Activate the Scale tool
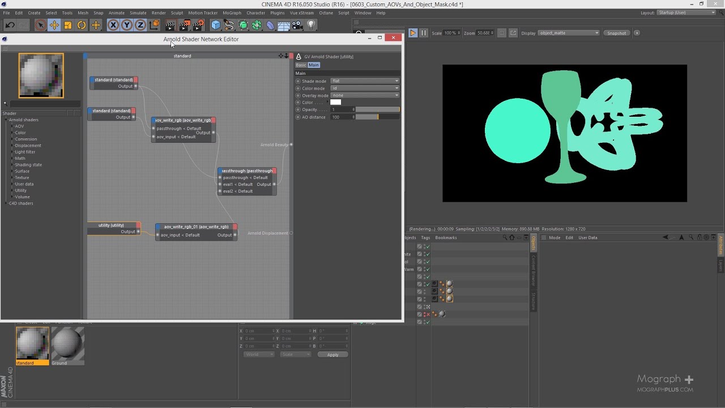 coord(68,25)
